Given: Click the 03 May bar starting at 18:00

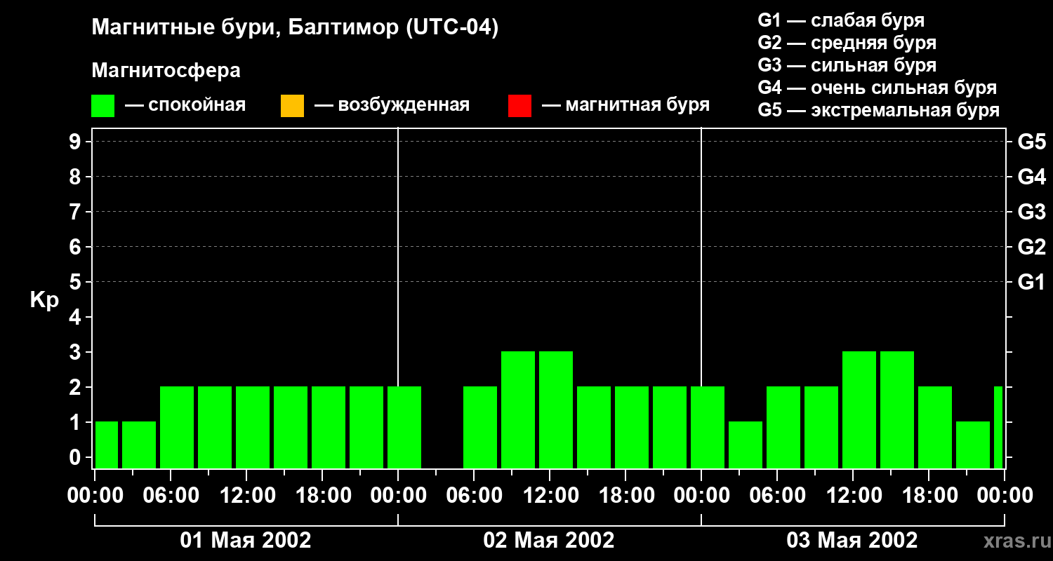Looking at the screenshot, I should click(x=935, y=427).
